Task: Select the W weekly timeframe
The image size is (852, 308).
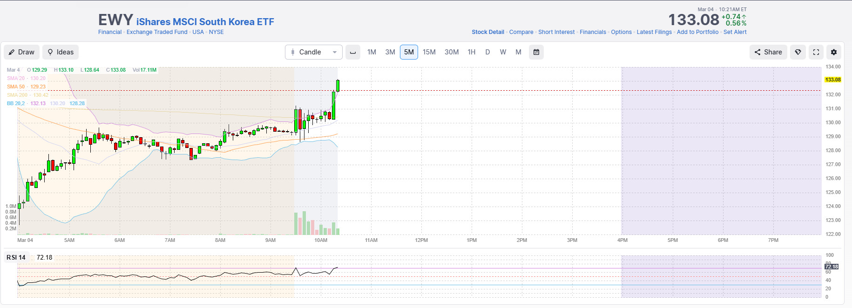Action: pos(503,52)
